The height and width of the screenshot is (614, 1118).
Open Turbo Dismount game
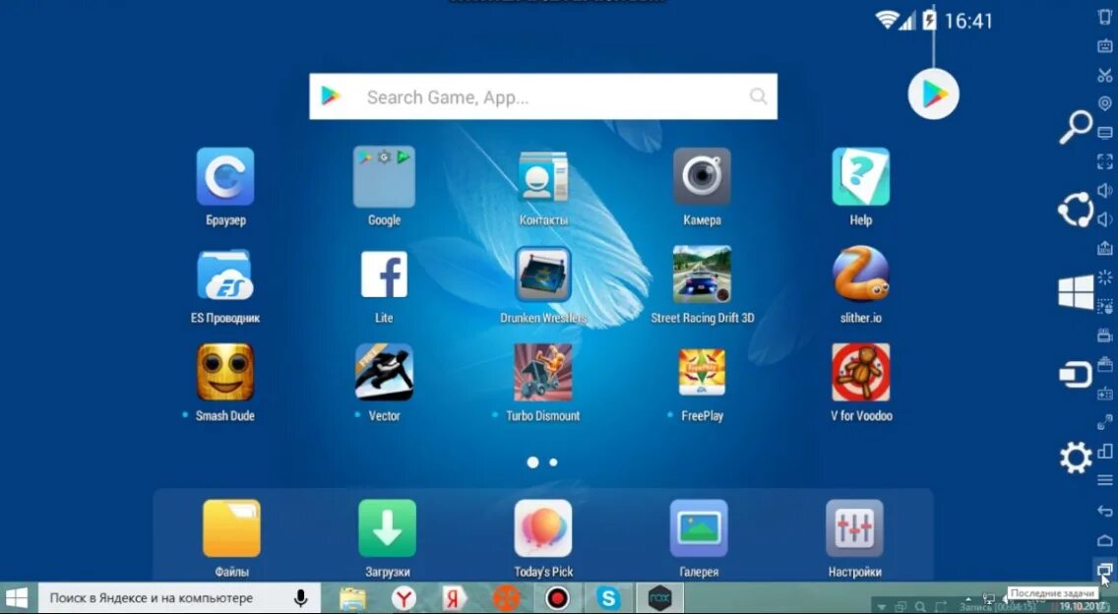[542, 372]
